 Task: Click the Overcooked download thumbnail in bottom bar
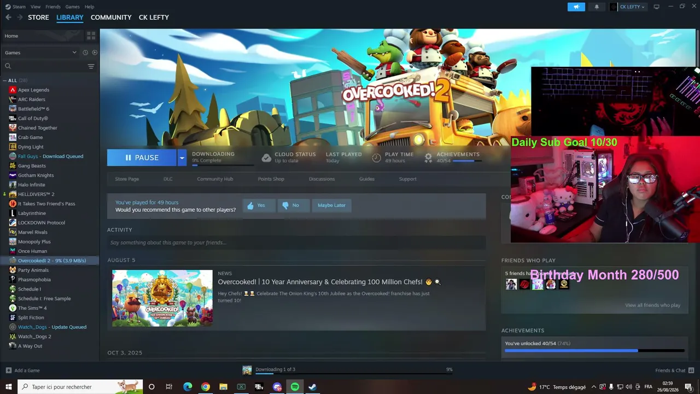click(247, 370)
